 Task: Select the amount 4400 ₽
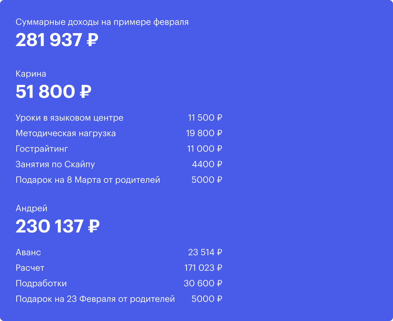(207, 164)
